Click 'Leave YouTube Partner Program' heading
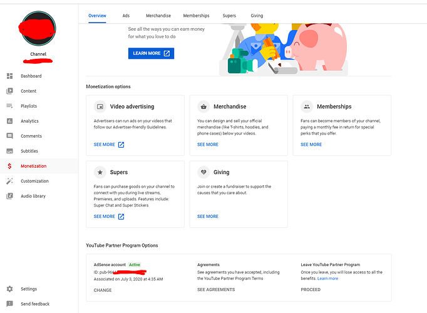The height and width of the screenshot is (313, 427). [331, 265]
